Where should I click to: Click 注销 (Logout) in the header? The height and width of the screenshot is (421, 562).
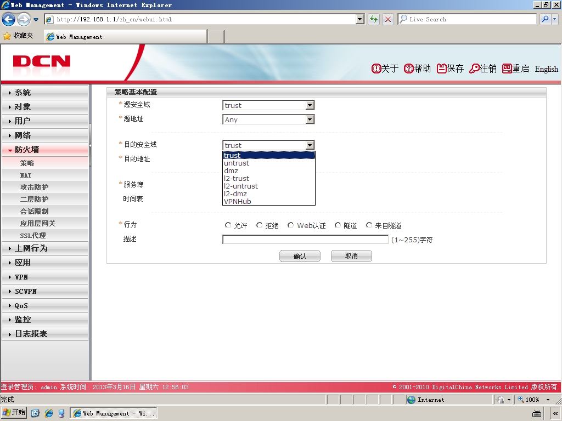(483, 69)
